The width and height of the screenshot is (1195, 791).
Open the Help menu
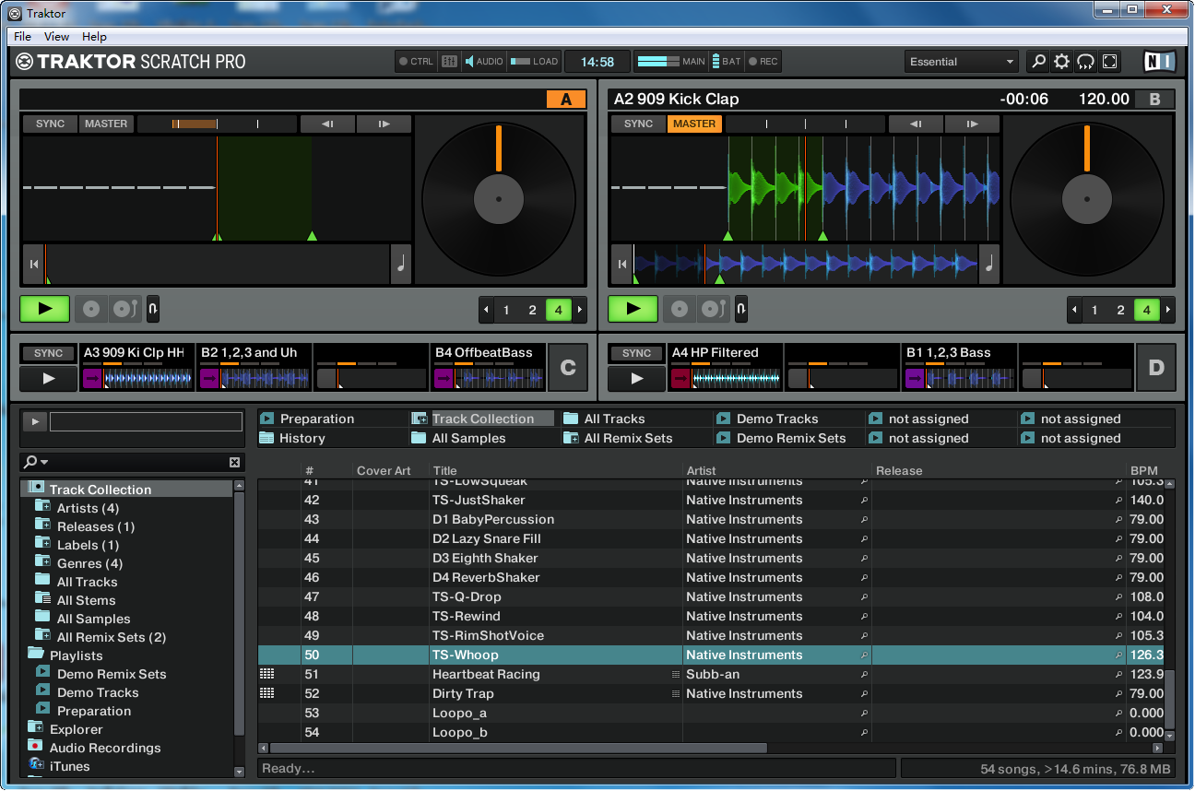click(94, 37)
